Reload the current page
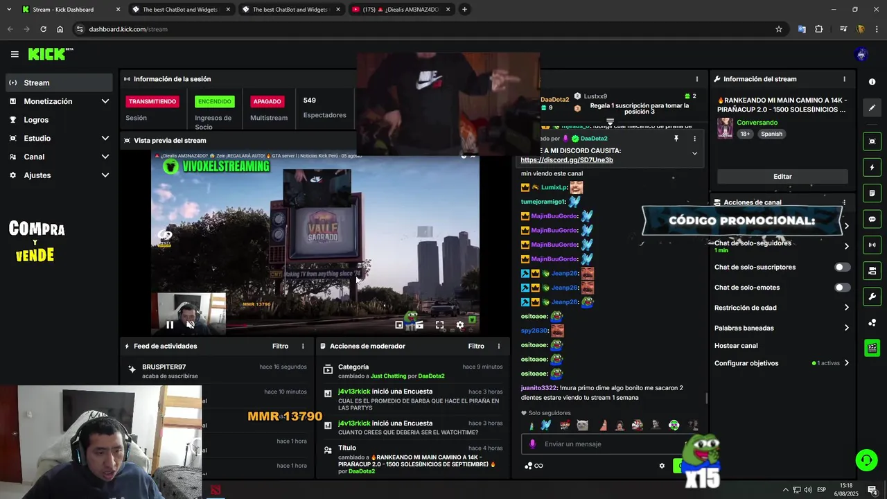887x499 pixels. point(43,29)
